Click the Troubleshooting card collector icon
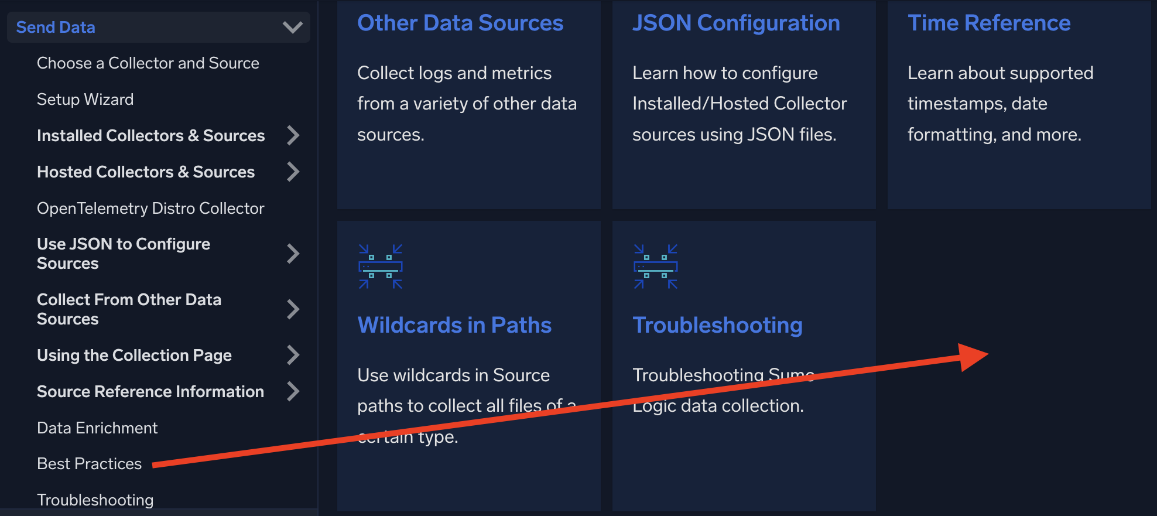 coord(656,267)
